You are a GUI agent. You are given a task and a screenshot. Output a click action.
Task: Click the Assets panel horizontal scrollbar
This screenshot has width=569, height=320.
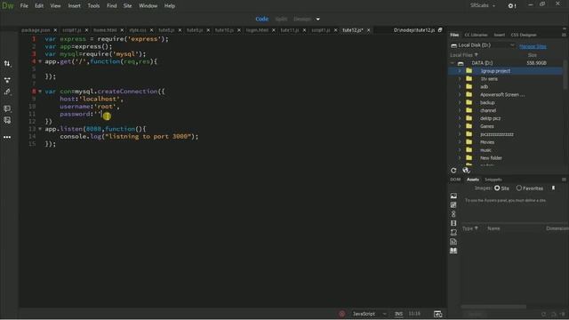pyautogui.click(x=493, y=307)
